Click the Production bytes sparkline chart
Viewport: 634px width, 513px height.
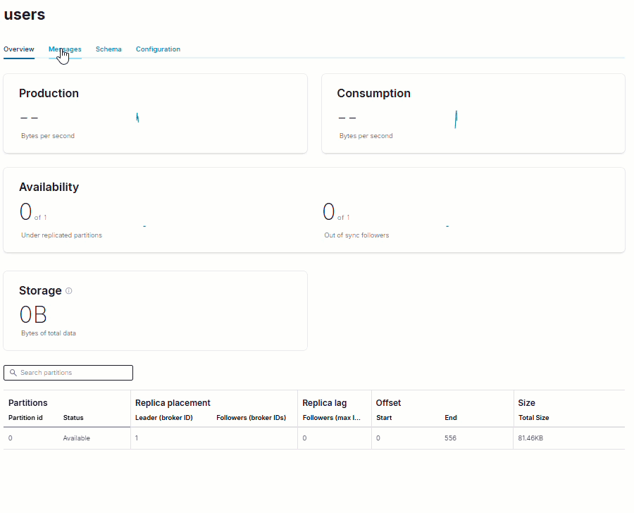click(137, 118)
